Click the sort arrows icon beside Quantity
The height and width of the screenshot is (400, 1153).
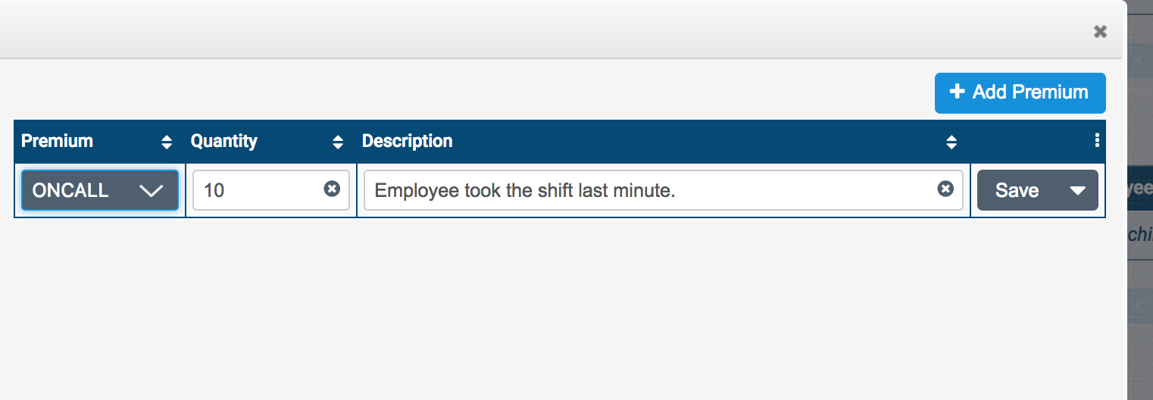click(338, 142)
